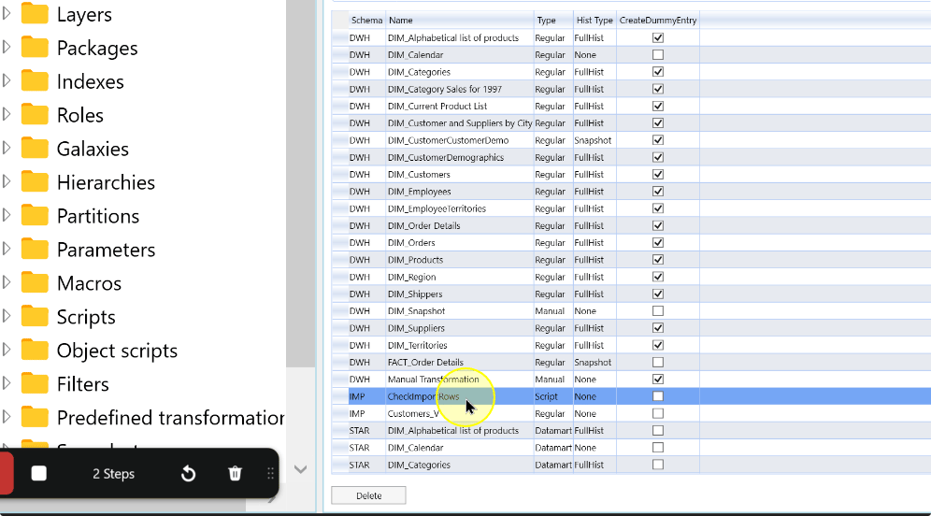The image size is (931, 516).
Task: Click the tree panel vertical scrollbar thumb
Action: (x=300, y=183)
